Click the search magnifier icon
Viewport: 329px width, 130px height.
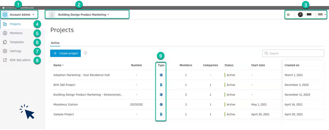point(266,53)
